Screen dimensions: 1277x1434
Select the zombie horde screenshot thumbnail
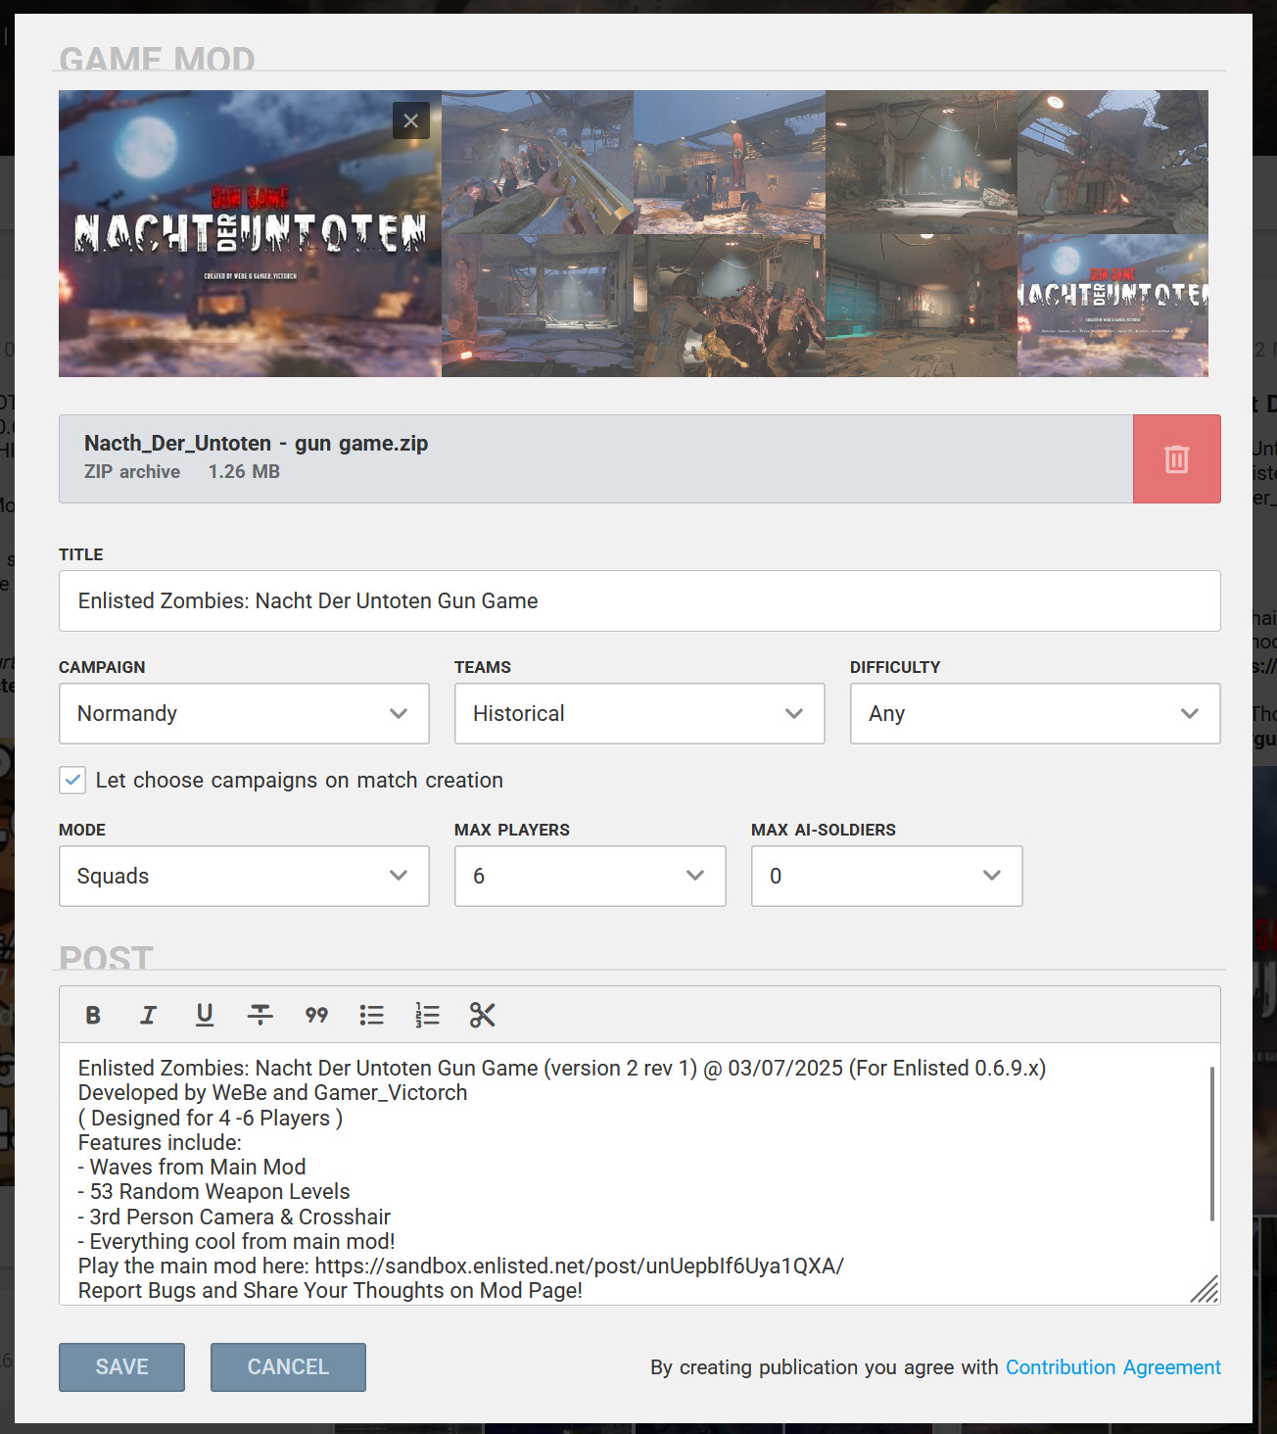tap(730, 306)
